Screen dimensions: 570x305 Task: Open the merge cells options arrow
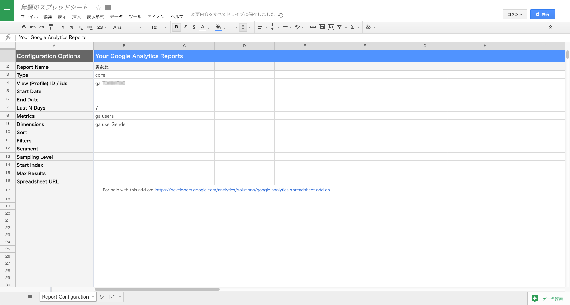(250, 27)
